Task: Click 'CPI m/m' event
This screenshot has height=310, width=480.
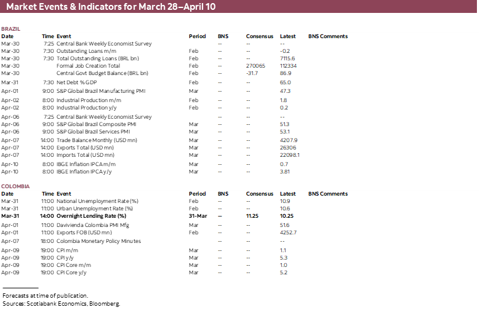Action: (x=67, y=250)
